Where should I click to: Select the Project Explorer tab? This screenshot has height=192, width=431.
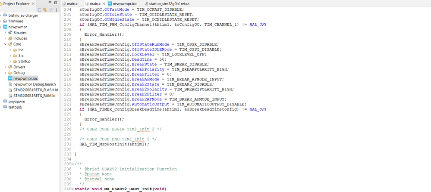(x=16, y=4)
